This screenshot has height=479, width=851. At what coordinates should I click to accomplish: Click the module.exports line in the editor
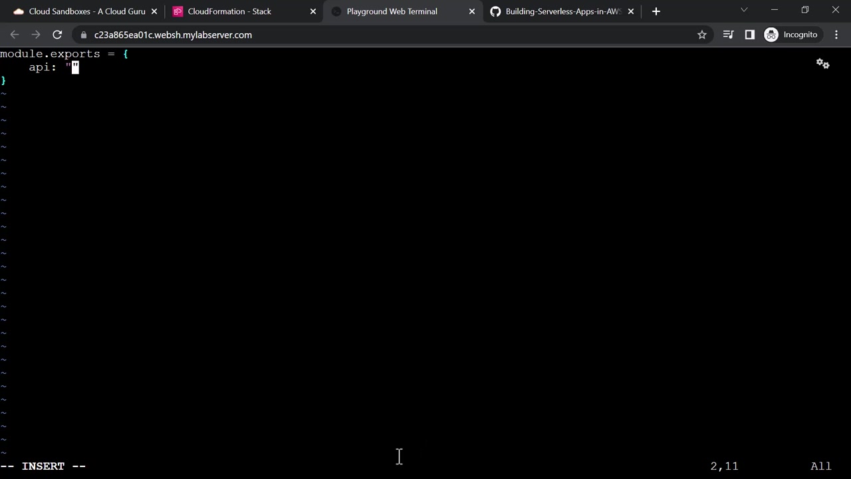click(64, 54)
